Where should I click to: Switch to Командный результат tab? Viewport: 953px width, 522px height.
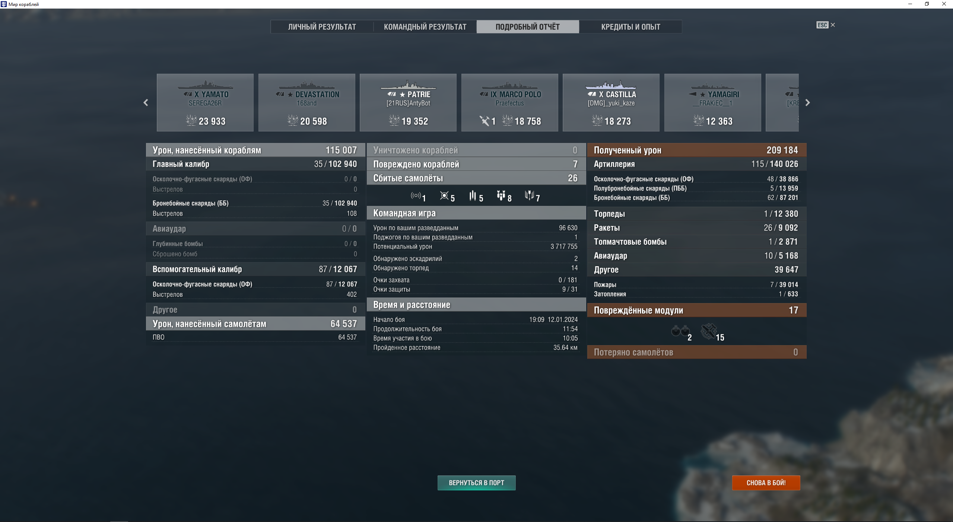pyautogui.click(x=425, y=27)
